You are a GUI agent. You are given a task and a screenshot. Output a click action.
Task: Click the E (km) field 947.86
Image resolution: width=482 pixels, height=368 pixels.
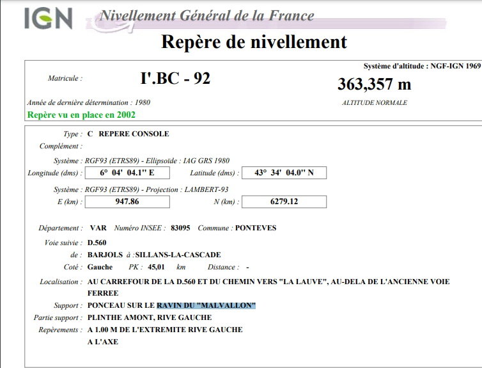pos(127,202)
